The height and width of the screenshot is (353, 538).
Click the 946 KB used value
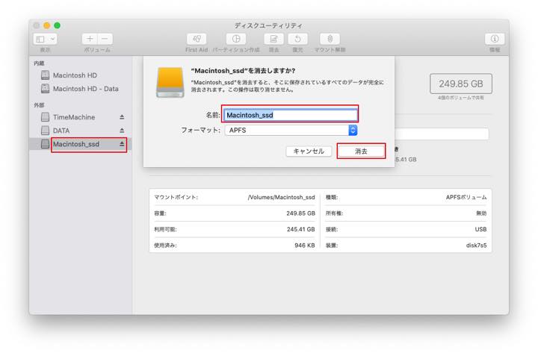point(304,246)
